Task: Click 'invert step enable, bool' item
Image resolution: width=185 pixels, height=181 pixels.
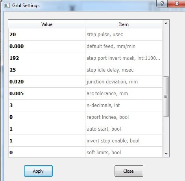Action: (124, 141)
